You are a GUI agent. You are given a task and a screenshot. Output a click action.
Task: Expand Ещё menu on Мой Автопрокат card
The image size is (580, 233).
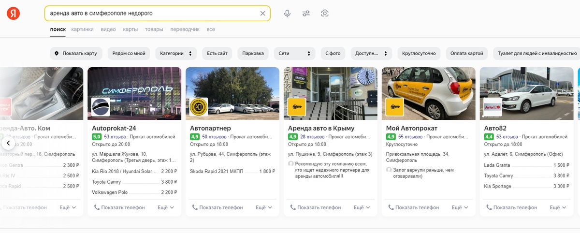[x=461, y=207]
